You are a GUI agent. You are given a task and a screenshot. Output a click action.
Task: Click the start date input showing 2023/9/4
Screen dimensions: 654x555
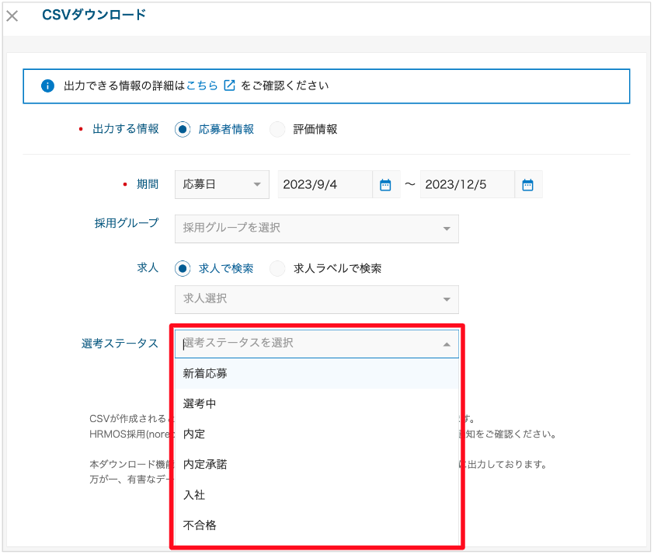[x=326, y=184]
